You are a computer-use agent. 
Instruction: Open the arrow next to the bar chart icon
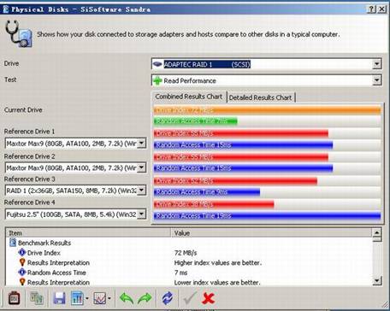pos(87,298)
